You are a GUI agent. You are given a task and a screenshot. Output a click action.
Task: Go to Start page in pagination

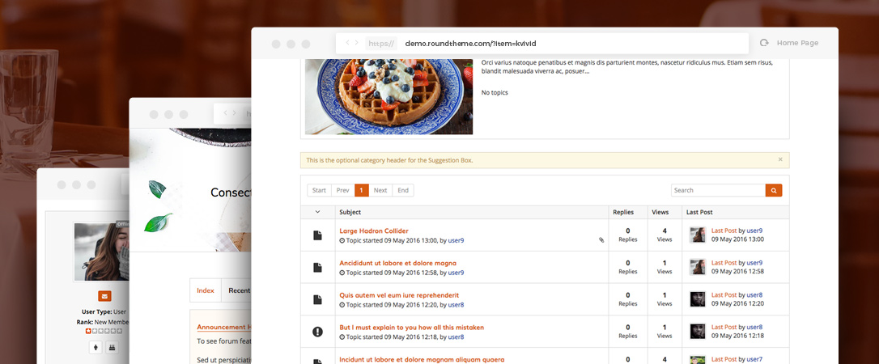(x=319, y=190)
